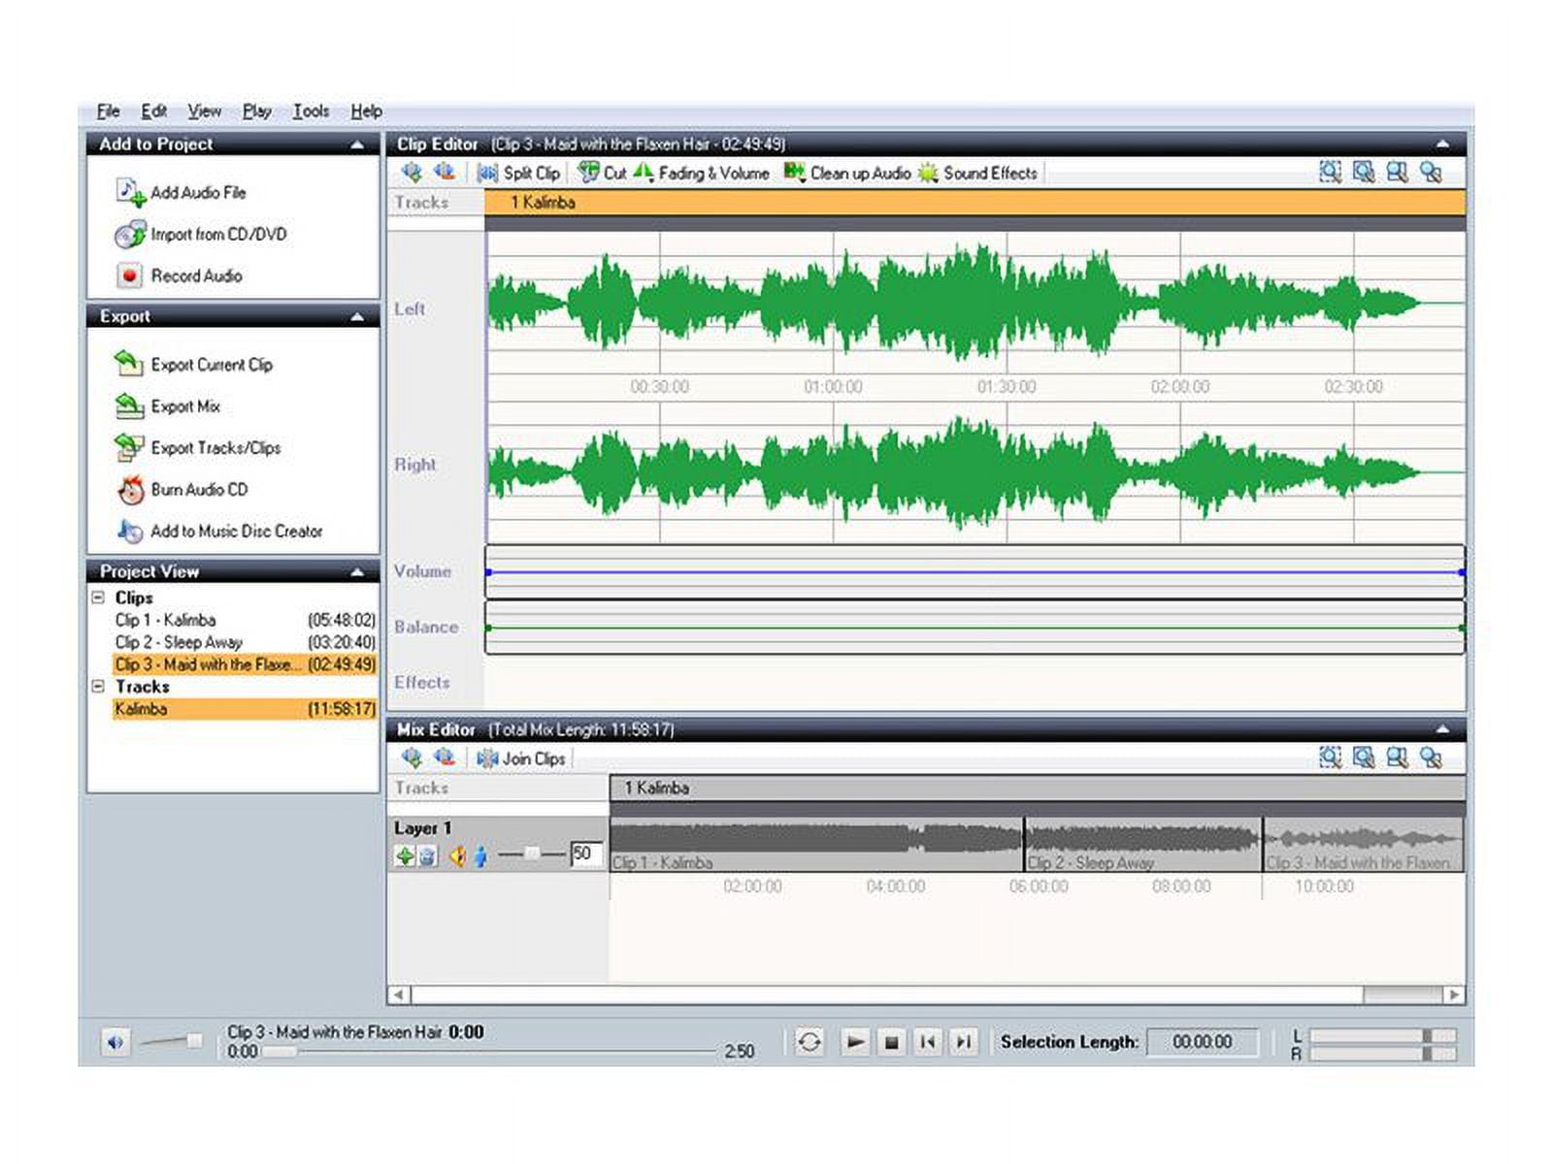
Task: Click the delete layer trash icon in Layer 1
Action: point(427,856)
